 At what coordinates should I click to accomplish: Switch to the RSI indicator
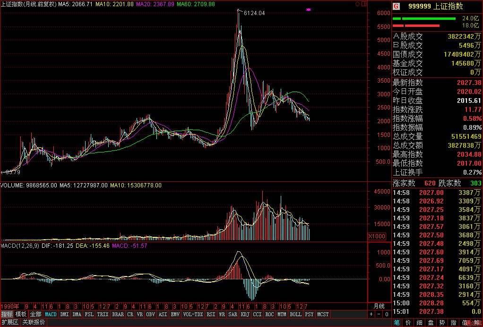[x=211, y=314]
